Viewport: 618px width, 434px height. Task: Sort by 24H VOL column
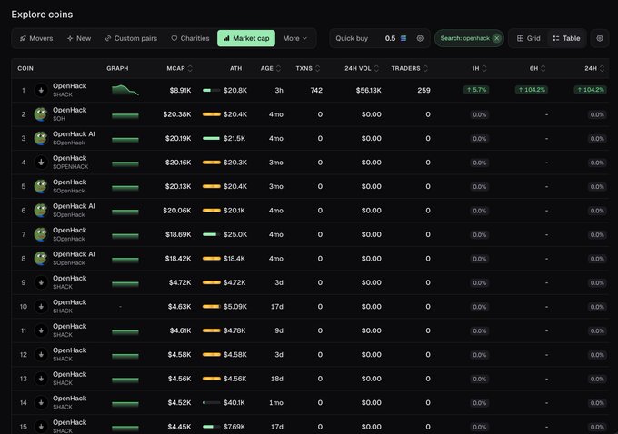pos(362,68)
